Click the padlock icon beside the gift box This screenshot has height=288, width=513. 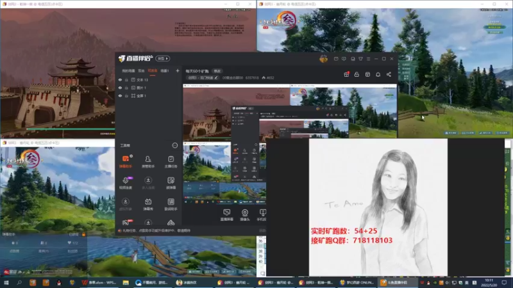(x=357, y=74)
